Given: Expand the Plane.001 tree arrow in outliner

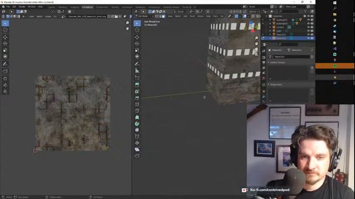Looking at the screenshot, I should coord(270,34).
